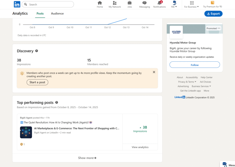Follow Hyundai Motor Group
This screenshot has height=167, width=235.
[194, 65]
